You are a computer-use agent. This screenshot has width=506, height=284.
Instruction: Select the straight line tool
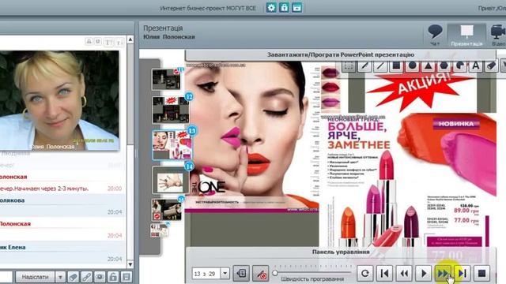[x=380, y=66]
